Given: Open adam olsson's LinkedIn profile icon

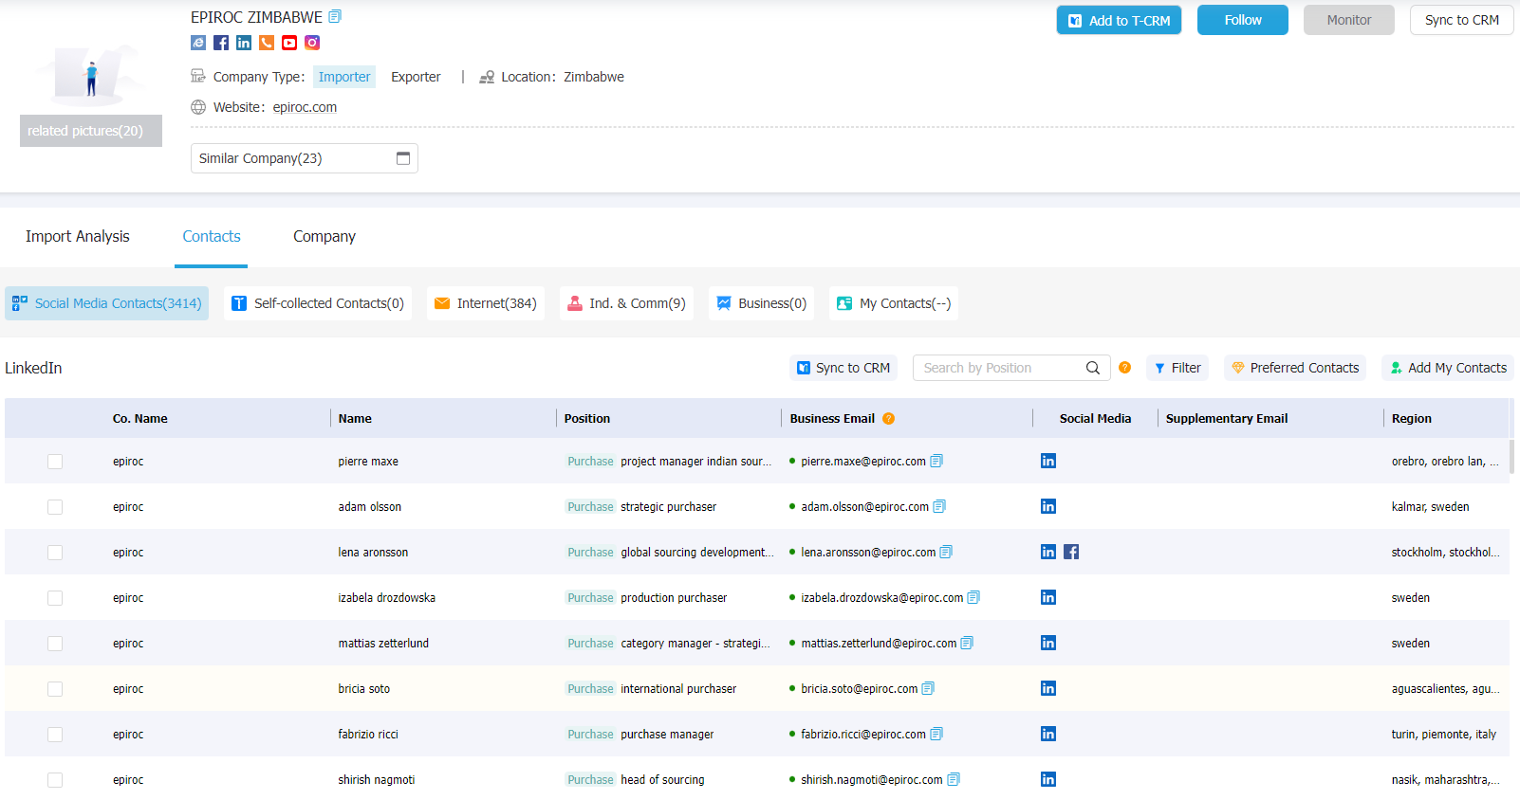Looking at the screenshot, I should coord(1048,506).
